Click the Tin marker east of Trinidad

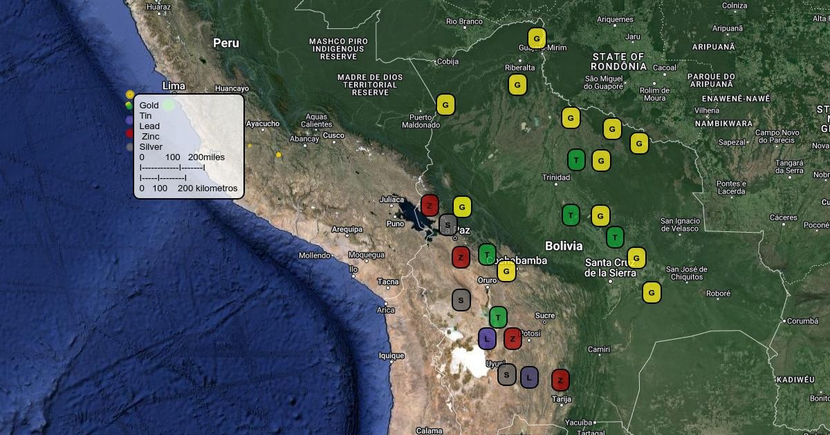pyautogui.click(x=576, y=159)
